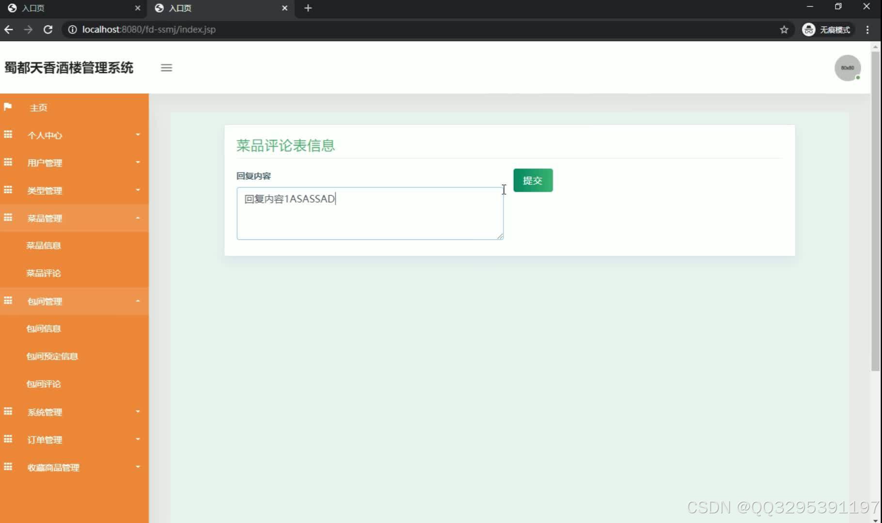Restore down the browser window
Image resolution: width=882 pixels, height=523 pixels.
(838, 6)
